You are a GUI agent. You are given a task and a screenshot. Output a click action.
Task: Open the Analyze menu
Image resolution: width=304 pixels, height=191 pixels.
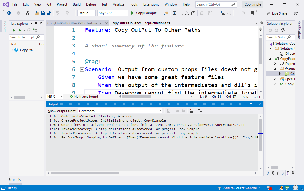[x=119, y=4]
